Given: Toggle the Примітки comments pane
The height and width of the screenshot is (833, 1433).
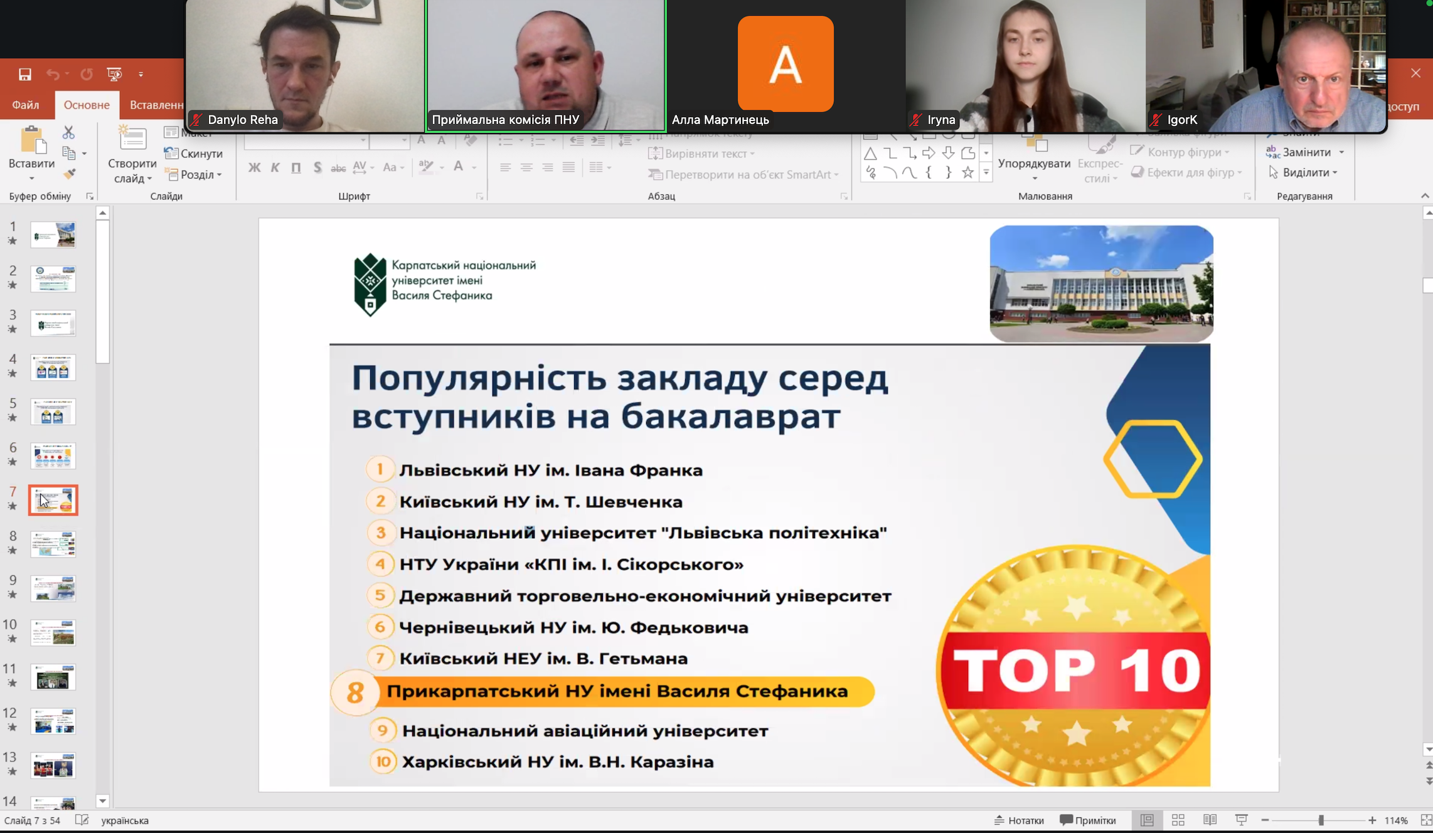Looking at the screenshot, I should click(1088, 820).
